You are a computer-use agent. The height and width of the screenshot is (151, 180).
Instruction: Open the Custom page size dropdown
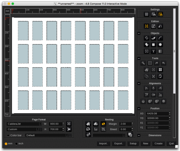tap(23, 129)
